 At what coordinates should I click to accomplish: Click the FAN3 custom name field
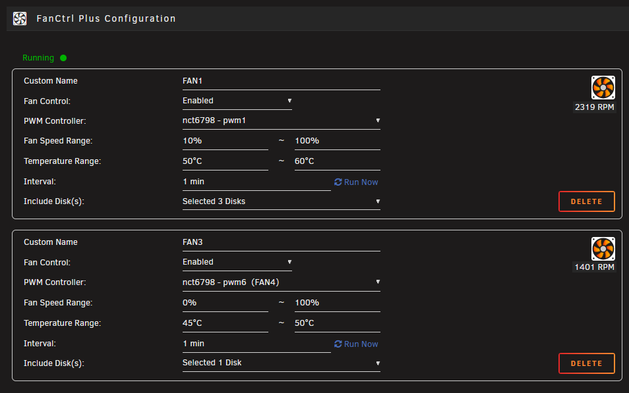(282, 242)
